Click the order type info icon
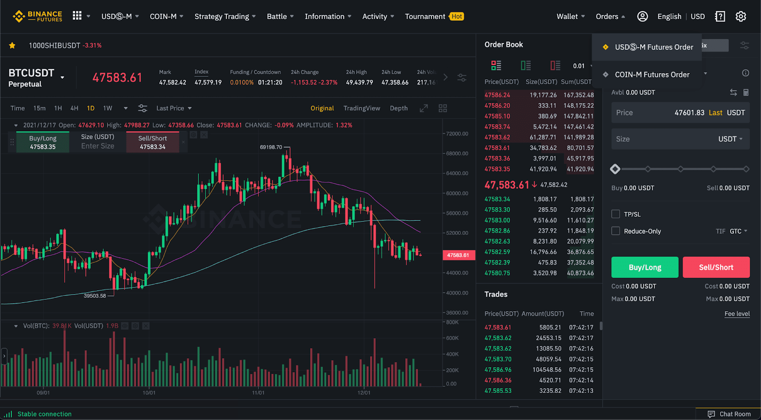The width and height of the screenshot is (761, 420). point(745,73)
